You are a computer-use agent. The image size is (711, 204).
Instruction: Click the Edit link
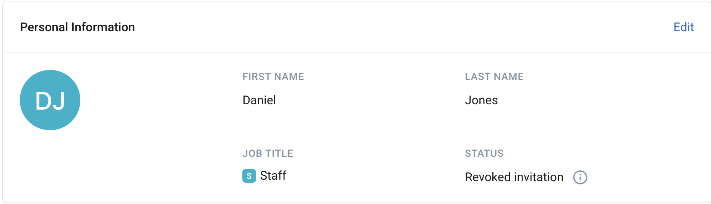click(x=683, y=27)
